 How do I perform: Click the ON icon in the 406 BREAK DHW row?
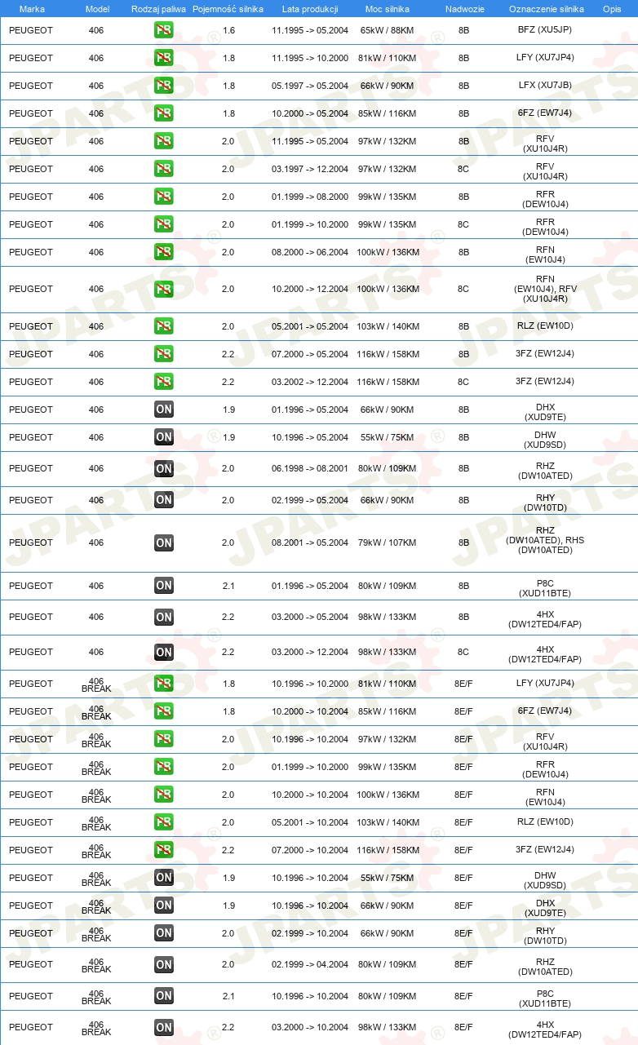164,878
